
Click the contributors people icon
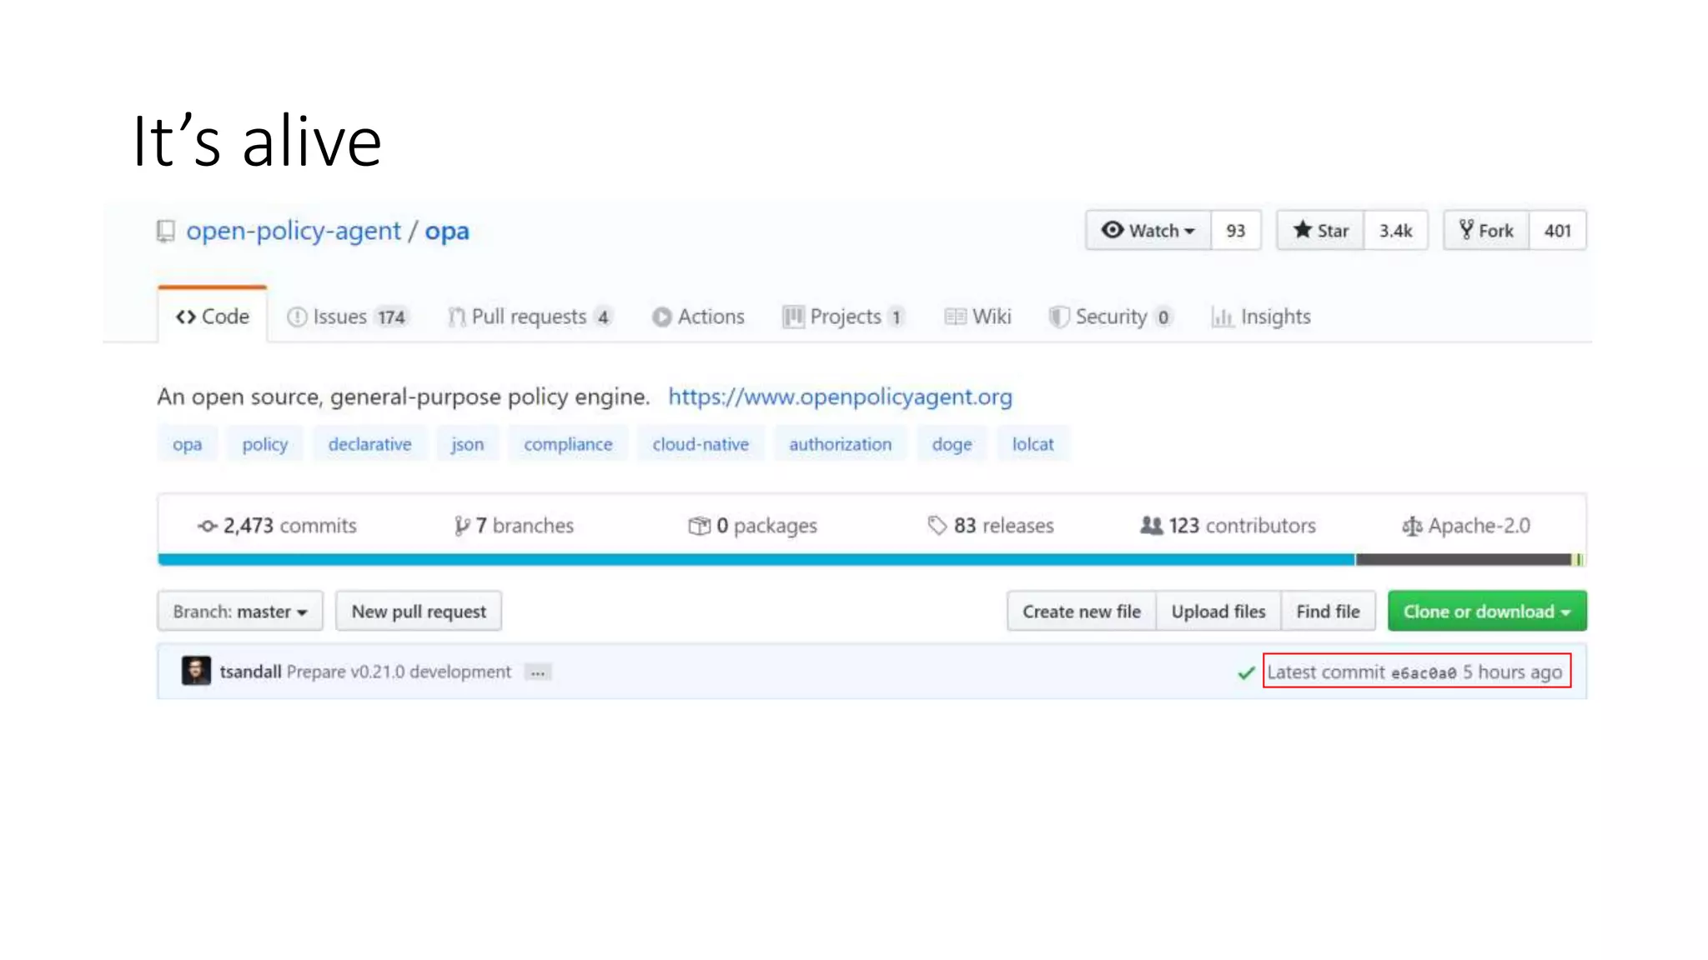[x=1151, y=526]
